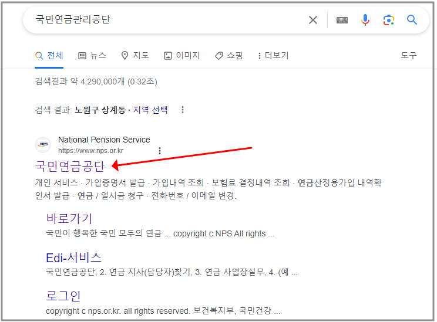
Task: Open the 국민연금공단 result title link
Action: coord(70,166)
